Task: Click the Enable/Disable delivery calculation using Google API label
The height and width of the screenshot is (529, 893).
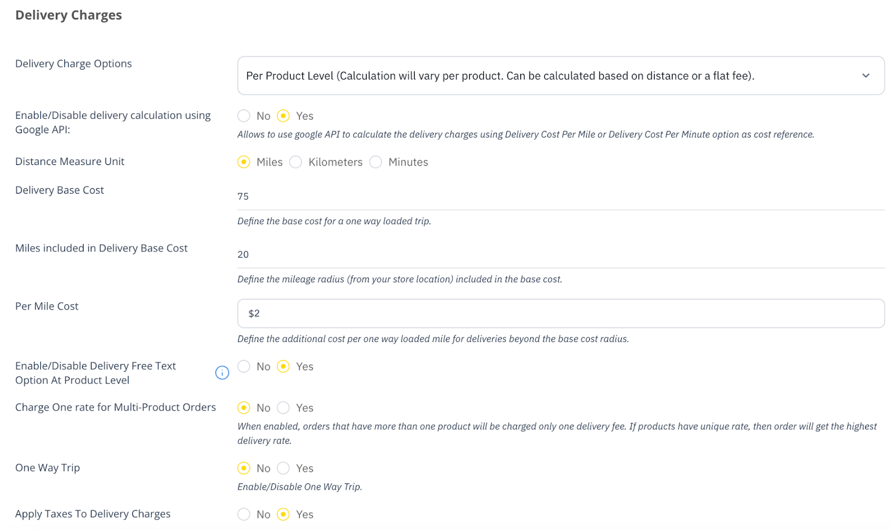Action: [113, 123]
